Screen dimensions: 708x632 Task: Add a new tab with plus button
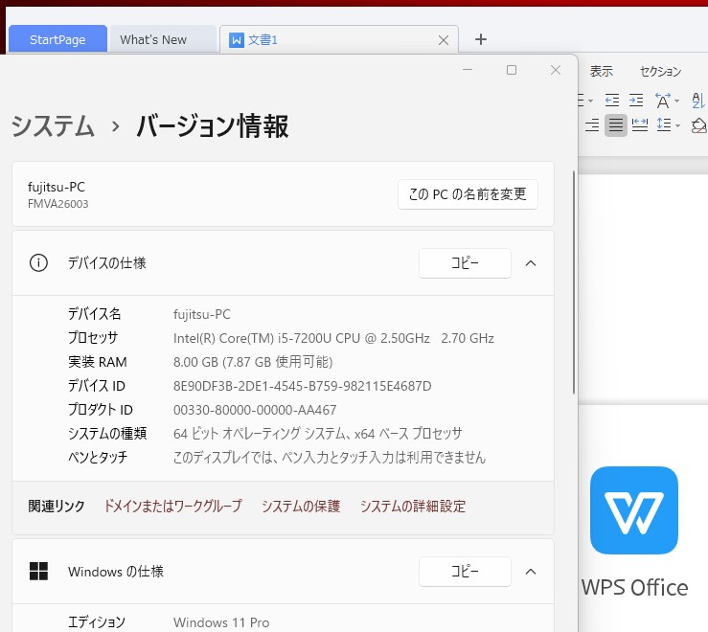pyautogui.click(x=481, y=39)
